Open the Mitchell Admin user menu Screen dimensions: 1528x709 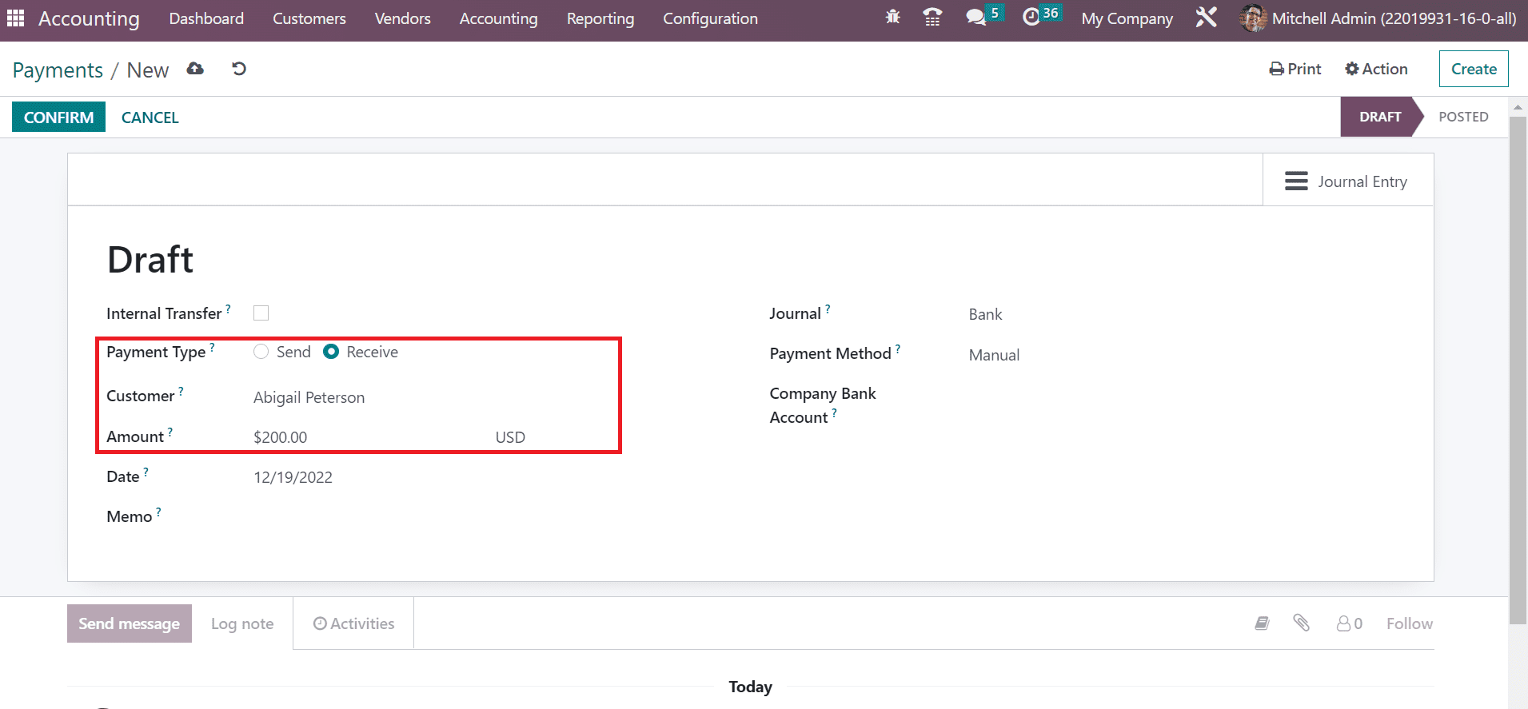click(x=1378, y=18)
